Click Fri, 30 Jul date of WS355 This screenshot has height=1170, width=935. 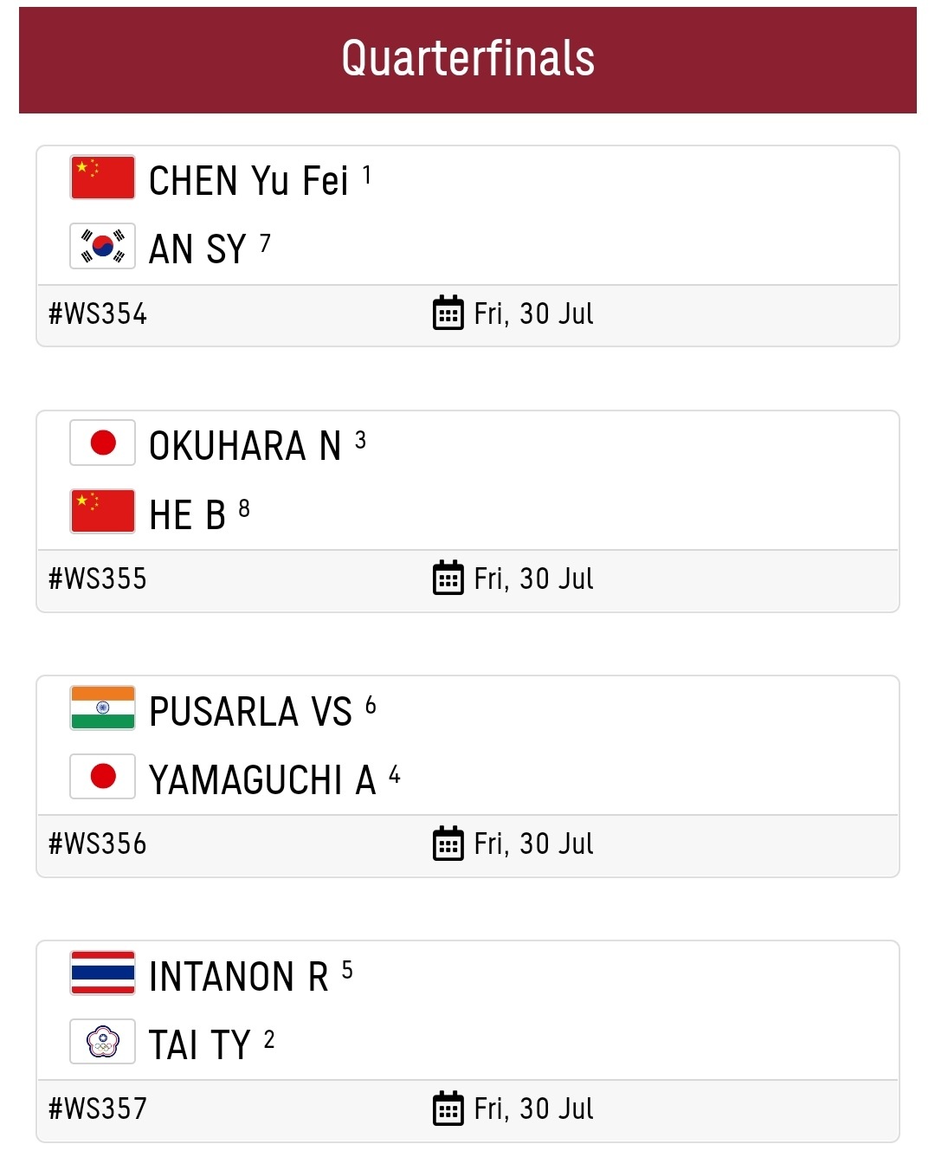pyautogui.click(x=533, y=579)
